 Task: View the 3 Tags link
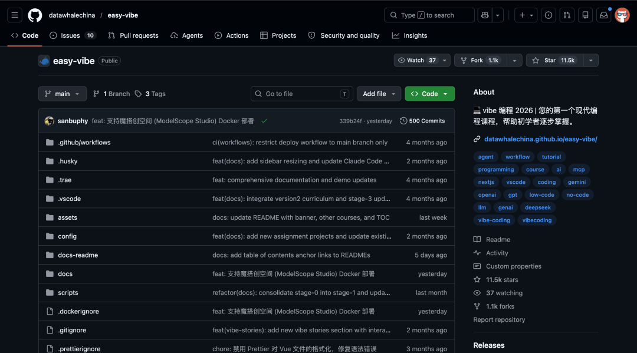click(x=150, y=94)
